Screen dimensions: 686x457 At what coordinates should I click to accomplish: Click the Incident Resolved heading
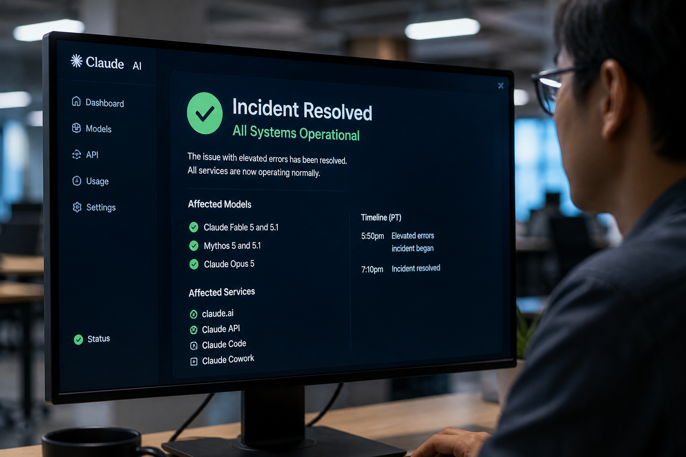[302, 110]
